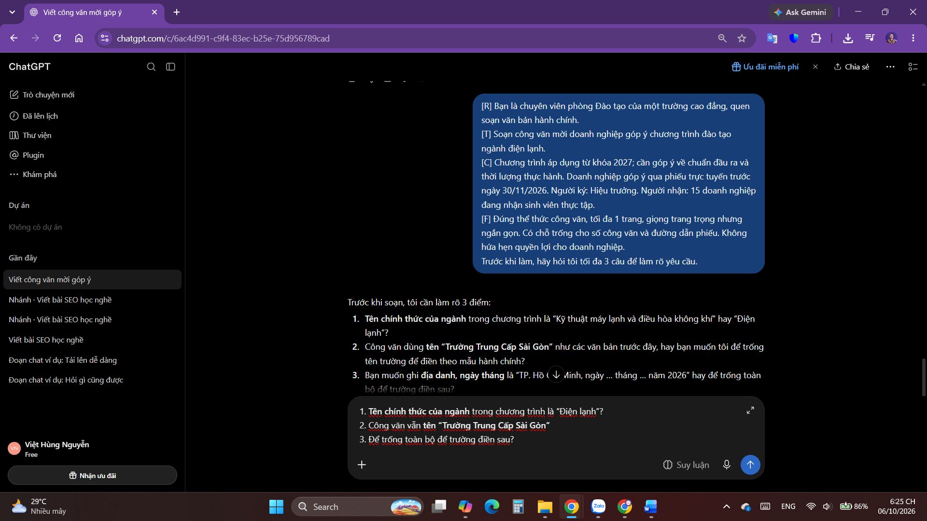
Task: Open the media control icon in Chrome toolbar
Action: pyautogui.click(x=870, y=38)
